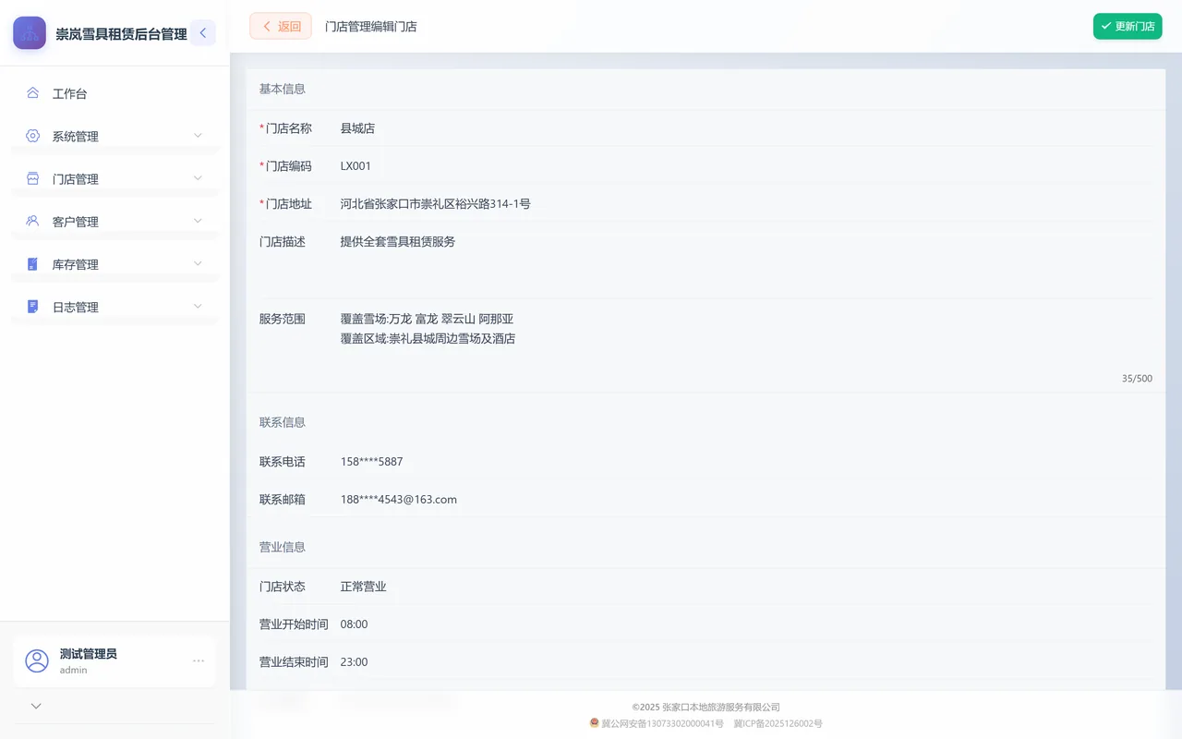1182x739 pixels.
Task: Click the 联系邮箱 field
Action: pos(746,500)
